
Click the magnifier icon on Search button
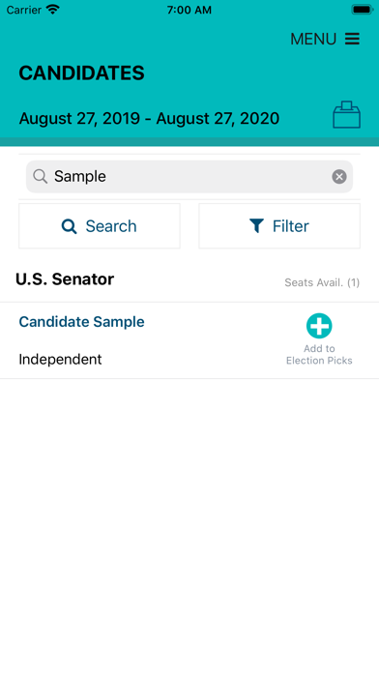(69, 226)
